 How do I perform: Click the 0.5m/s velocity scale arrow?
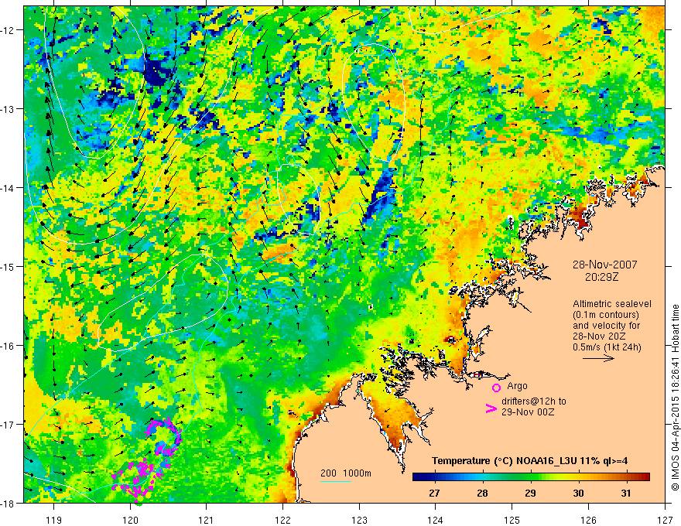[598, 358]
